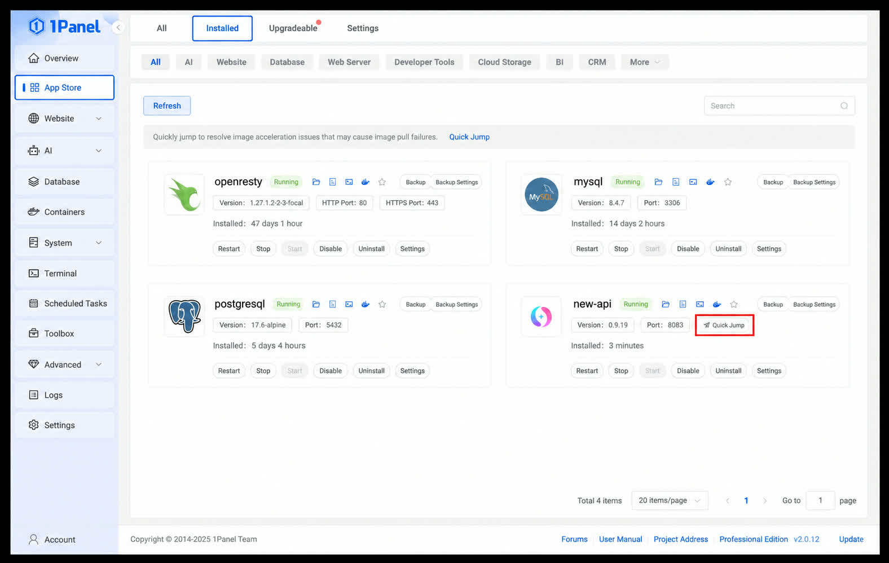Collapse the sidebar with chevron button
The height and width of the screenshot is (563, 889).
[118, 27]
